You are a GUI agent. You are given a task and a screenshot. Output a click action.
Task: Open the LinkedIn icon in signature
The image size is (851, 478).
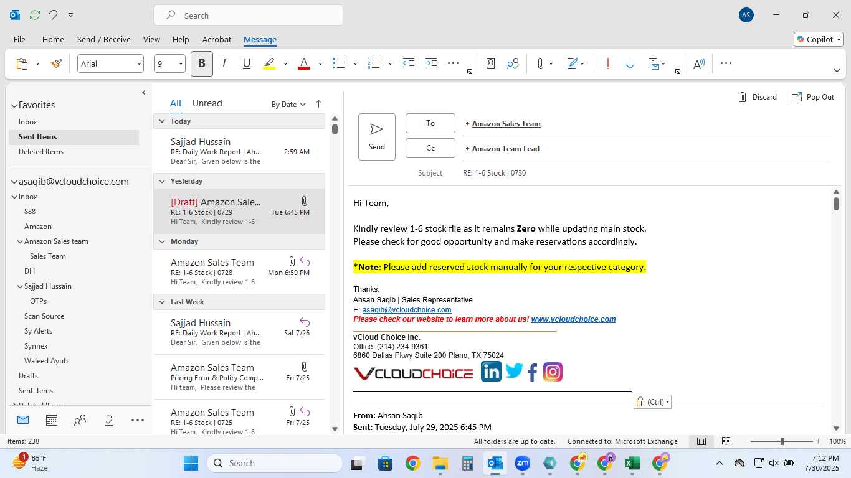click(491, 372)
